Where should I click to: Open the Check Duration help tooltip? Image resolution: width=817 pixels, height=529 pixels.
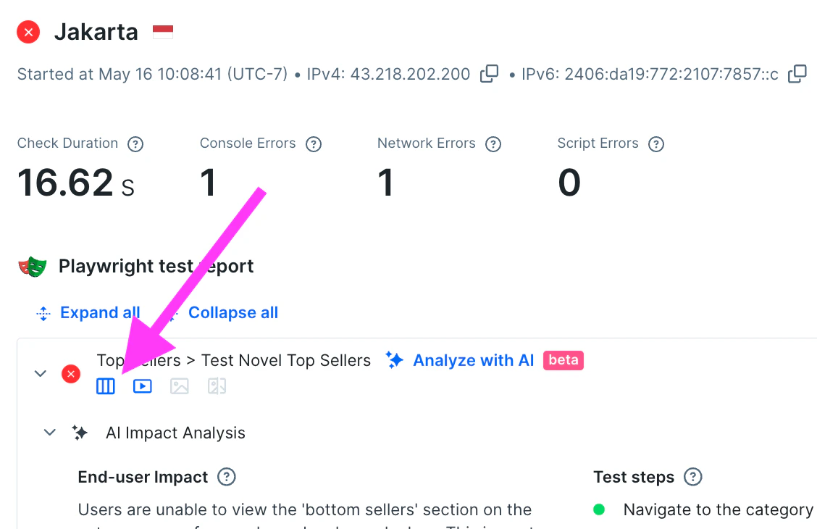click(135, 144)
